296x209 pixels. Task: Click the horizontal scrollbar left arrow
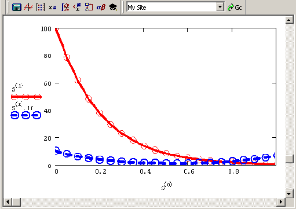[8, 202]
